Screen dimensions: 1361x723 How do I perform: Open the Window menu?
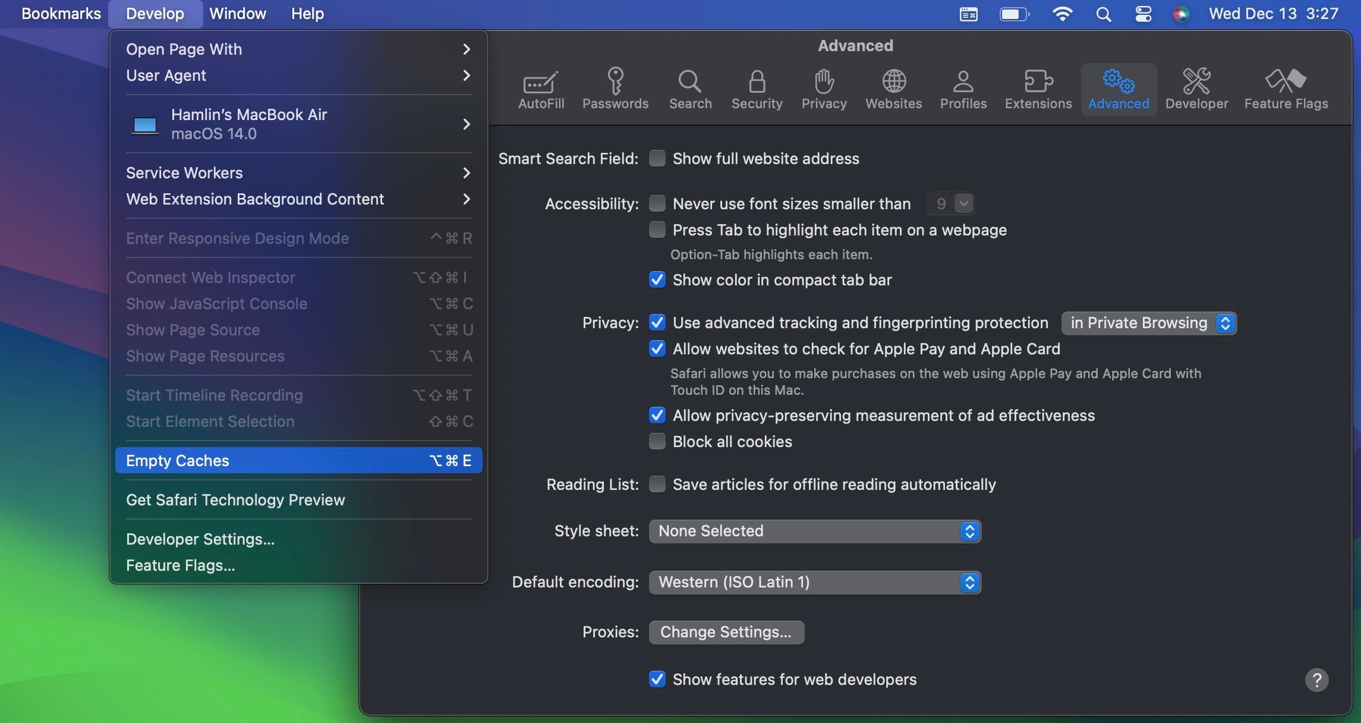click(x=237, y=13)
